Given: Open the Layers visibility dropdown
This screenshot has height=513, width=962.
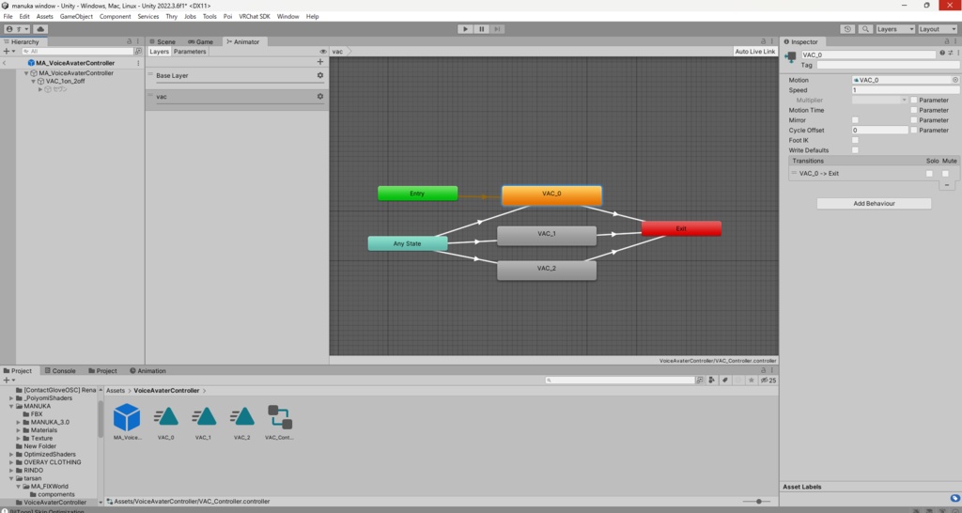Looking at the screenshot, I should [x=895, y=29].
